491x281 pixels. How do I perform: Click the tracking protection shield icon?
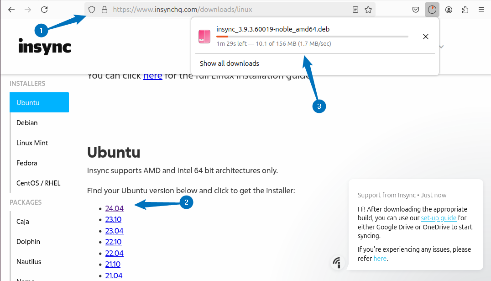92,9
